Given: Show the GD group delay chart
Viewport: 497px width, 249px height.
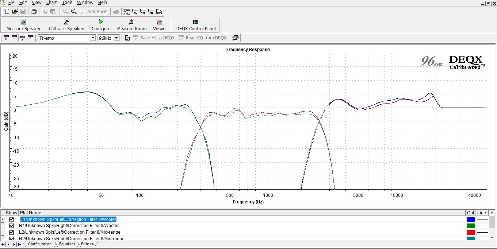Looking at the screenshot, I should [135, 12].
